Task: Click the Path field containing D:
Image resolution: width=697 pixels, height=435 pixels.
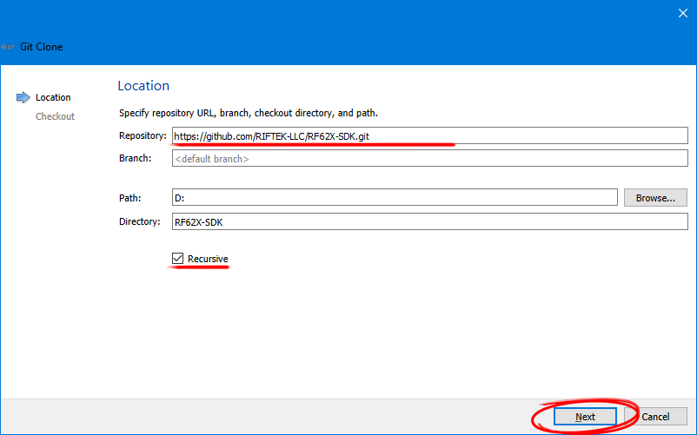Action: [395, 198]
